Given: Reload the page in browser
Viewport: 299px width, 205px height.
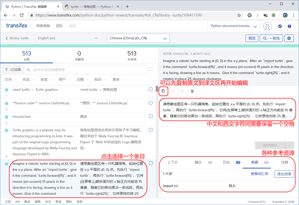Looking at the screenshot, I should coord(22,15).
